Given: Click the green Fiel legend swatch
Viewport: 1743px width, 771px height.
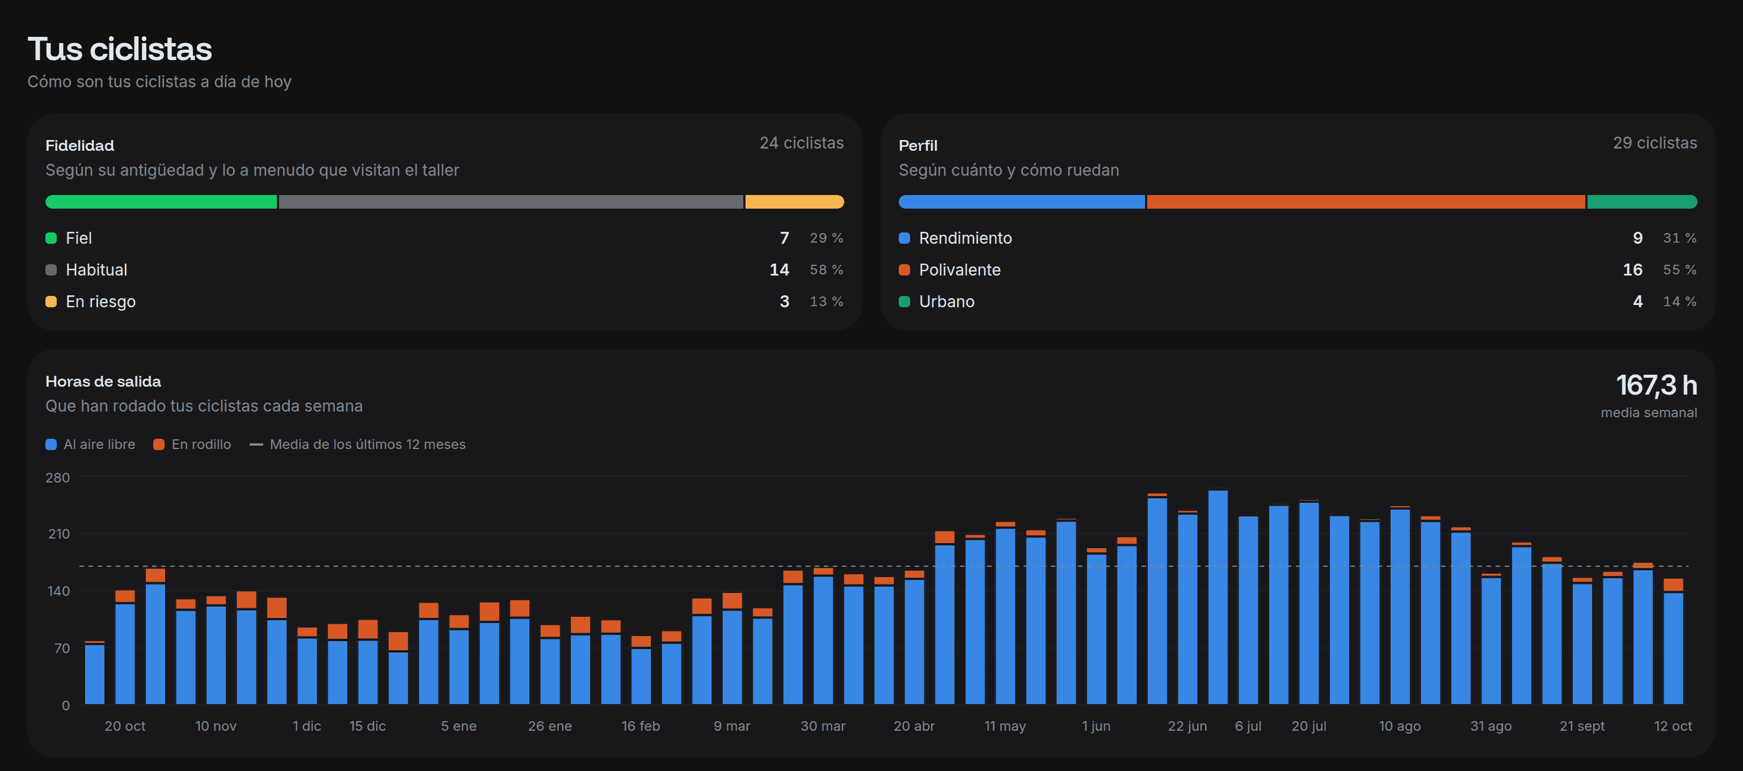Looking at the screenshot, I should (50, 238).
